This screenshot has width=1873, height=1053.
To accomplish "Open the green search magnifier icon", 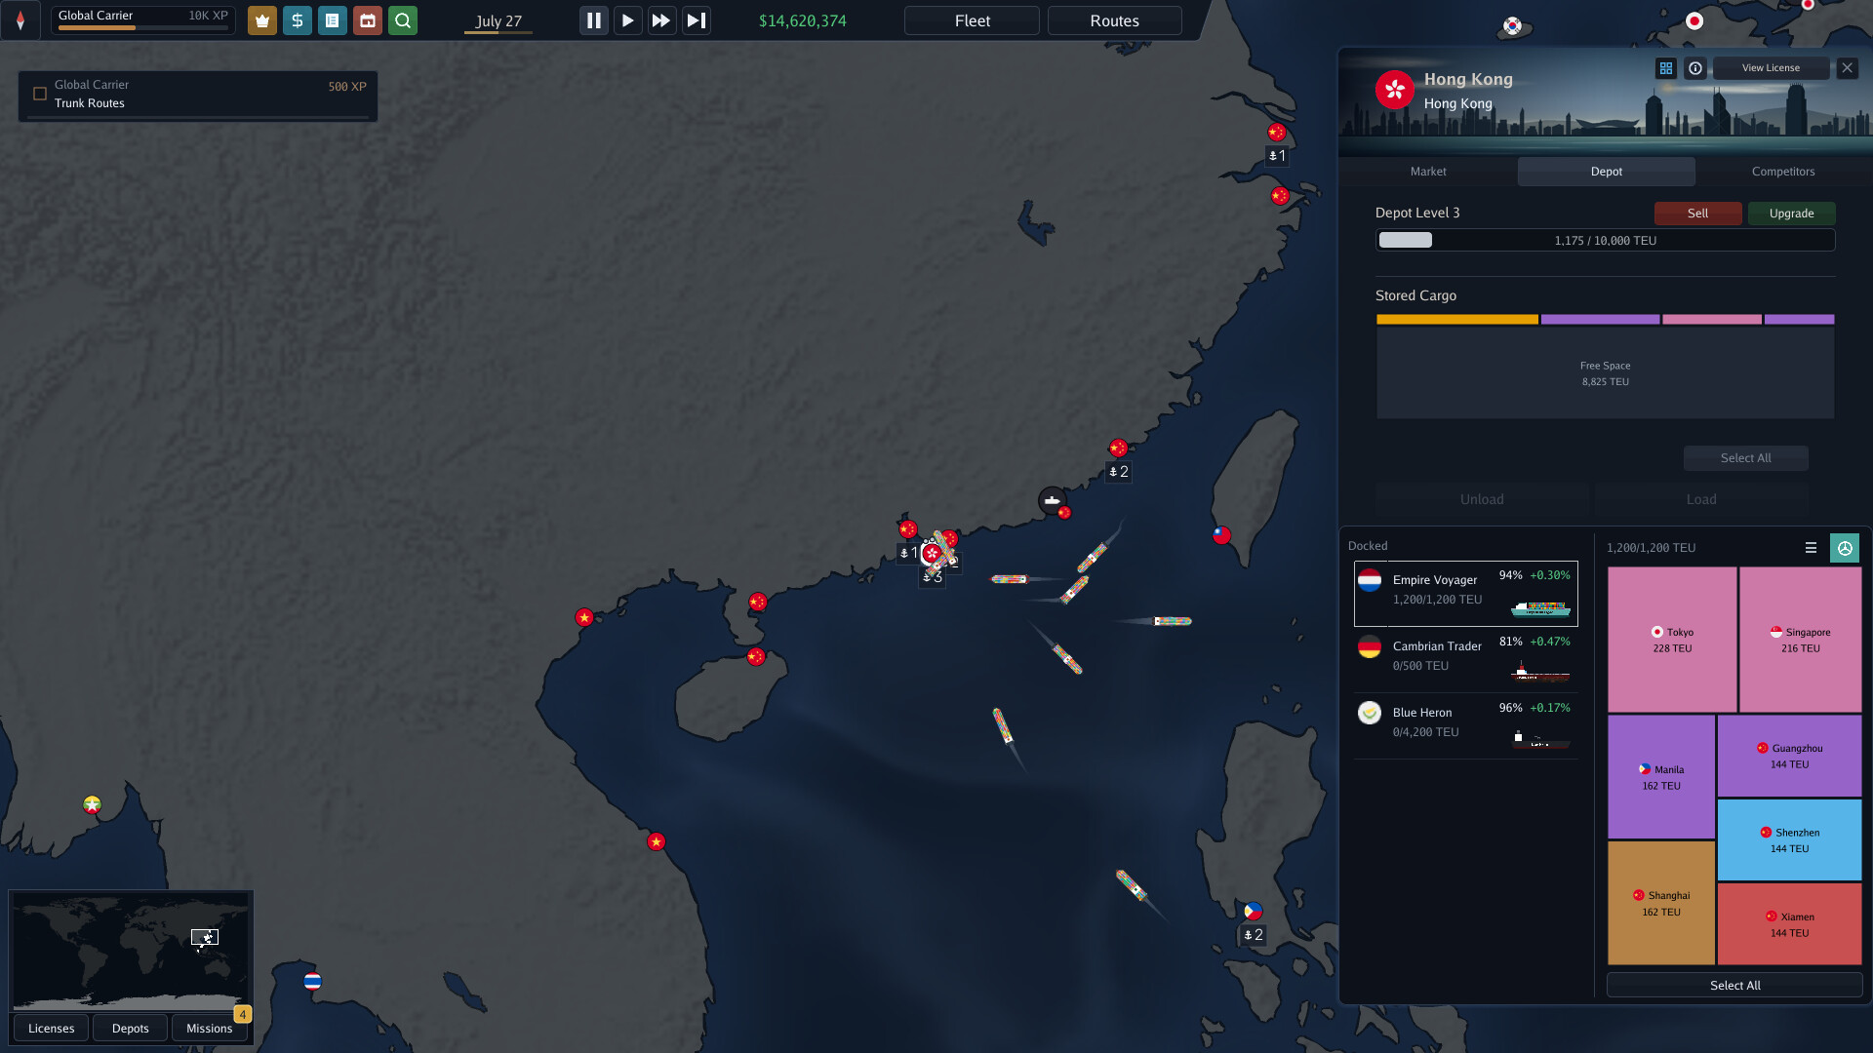I will coord(402,20).
